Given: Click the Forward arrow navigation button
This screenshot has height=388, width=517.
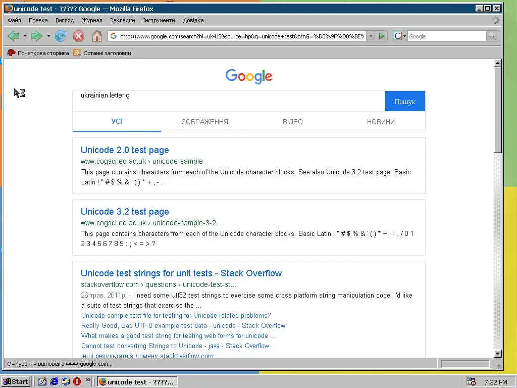Looking at the screenshot, I should (x=36, y=36).
